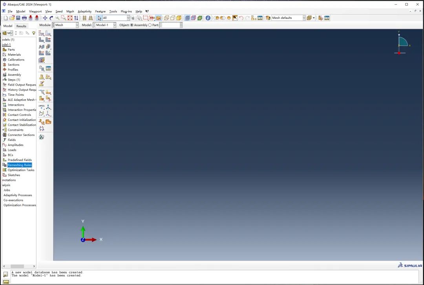The width and height of the screenshot is (424, 285).
Task: Select Sketches in the model tree
Action: point(14,175)
